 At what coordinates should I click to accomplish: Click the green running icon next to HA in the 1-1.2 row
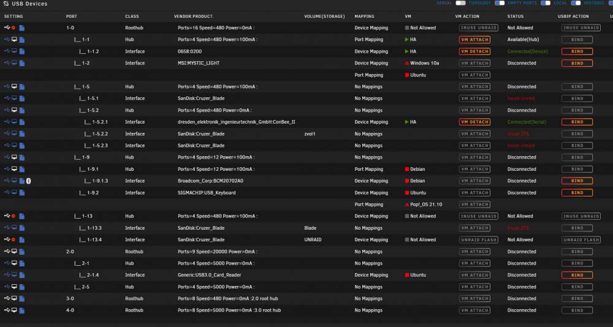click(406, 51)
